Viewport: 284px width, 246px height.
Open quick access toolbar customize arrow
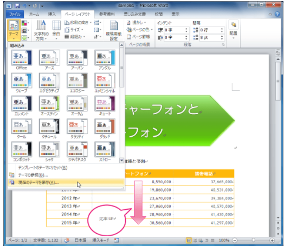point(42,6)
